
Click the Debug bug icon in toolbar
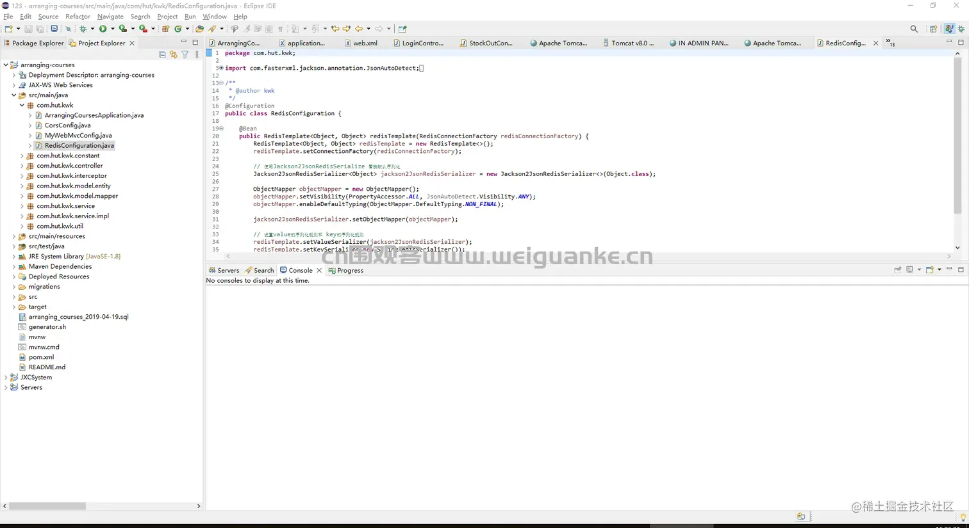tap(83, 29)
